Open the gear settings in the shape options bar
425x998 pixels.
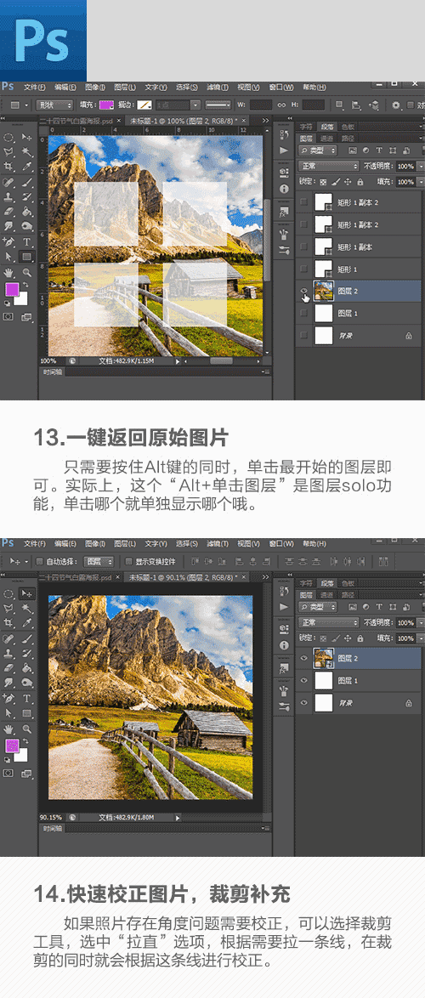(396, 105)
